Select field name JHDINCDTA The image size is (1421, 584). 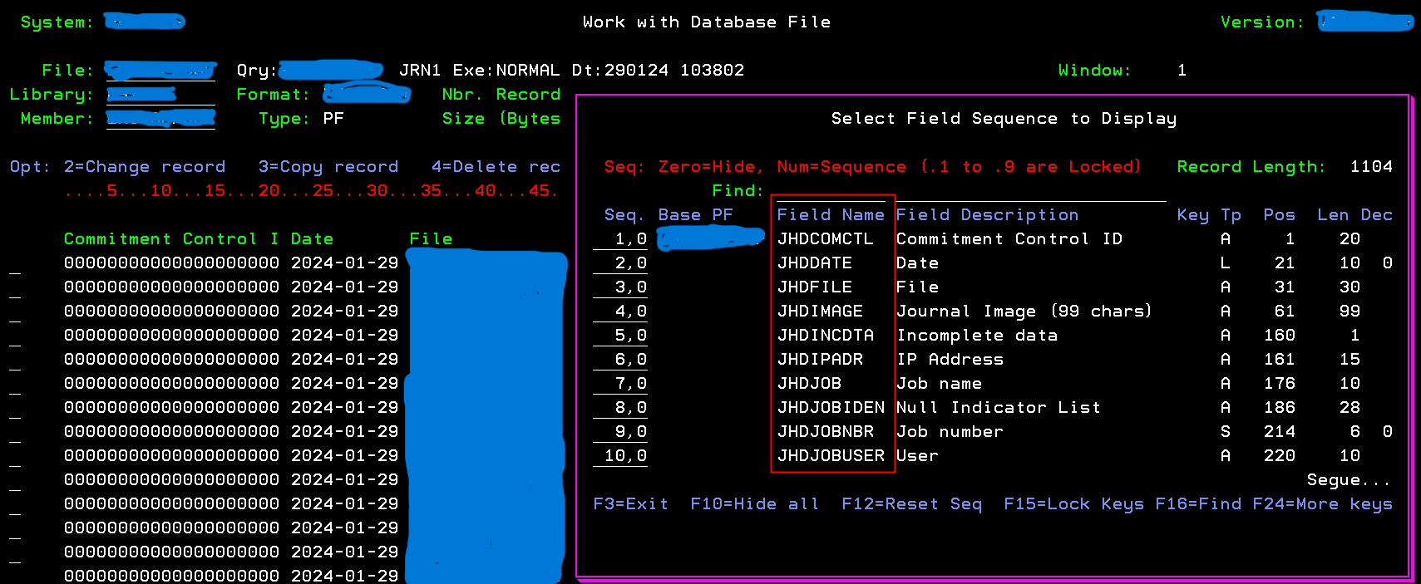click(x=826, y=336)
